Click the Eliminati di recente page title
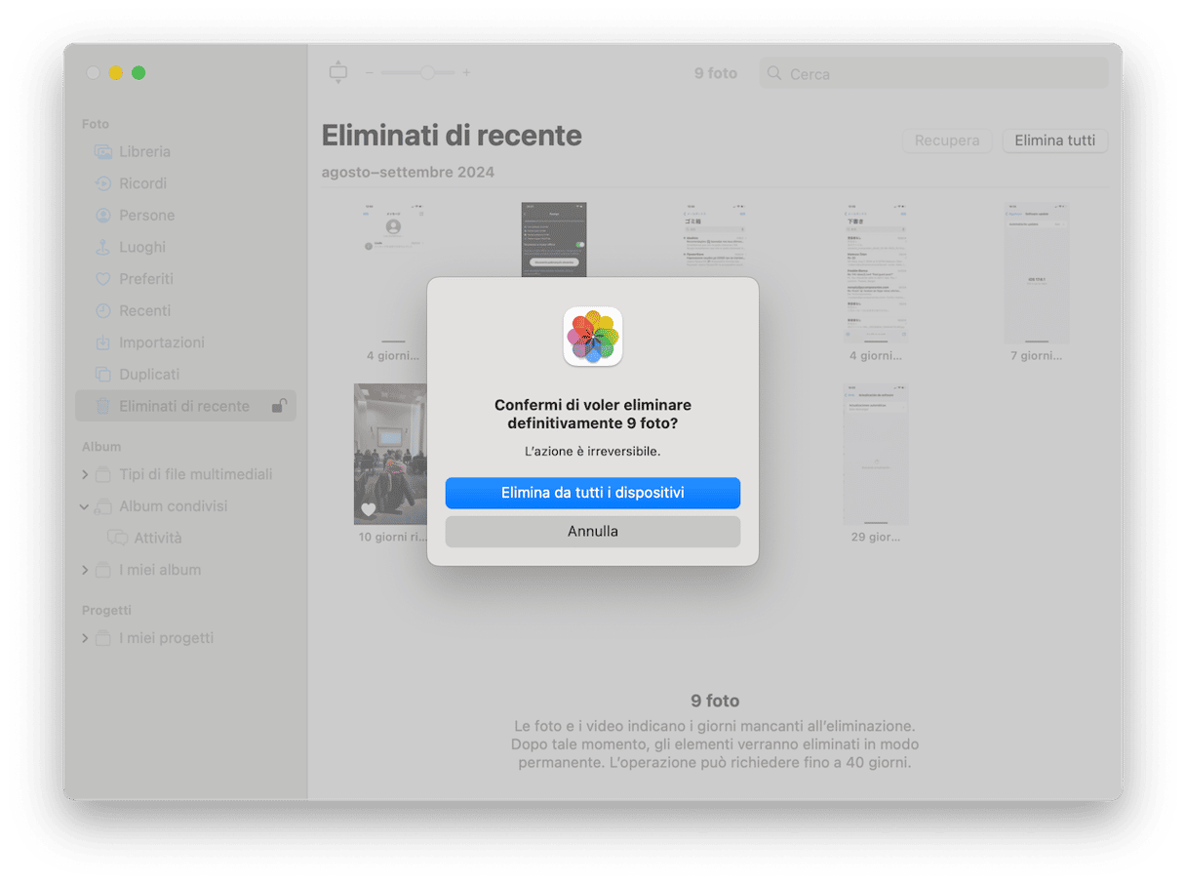 (x=452, y=136)
